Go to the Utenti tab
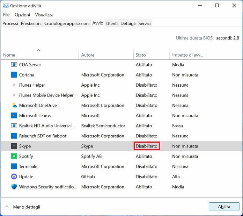 [x=112, y=23]
